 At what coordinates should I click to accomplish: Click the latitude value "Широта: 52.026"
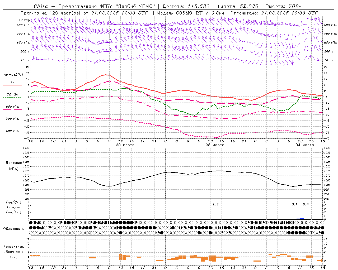click(237, 6)
